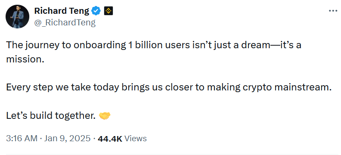Click the 3:16 AM timestamp
Image resolution: width=341 pixels, height=155 pixels.
pyautogui.click(x=22, y=138)
